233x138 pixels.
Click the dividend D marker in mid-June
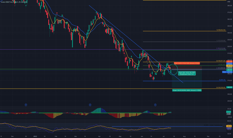point(155,105)
